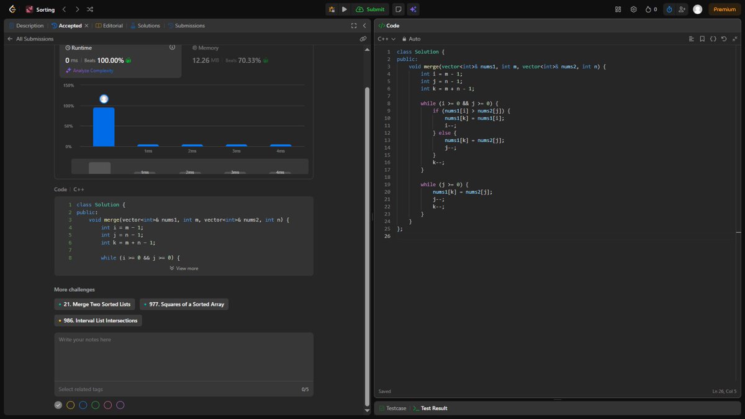Toggle the Auto lock setting
Image resolution: width=745 pixels, height=419 pixels.
point(411,39)
